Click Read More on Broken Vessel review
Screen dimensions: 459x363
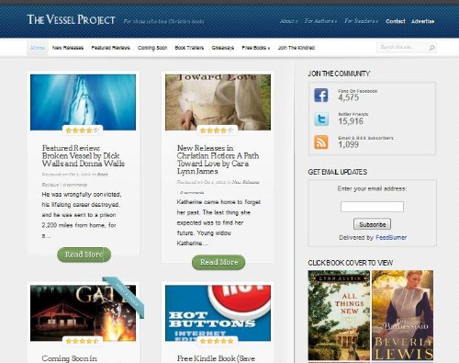point(84,255)
